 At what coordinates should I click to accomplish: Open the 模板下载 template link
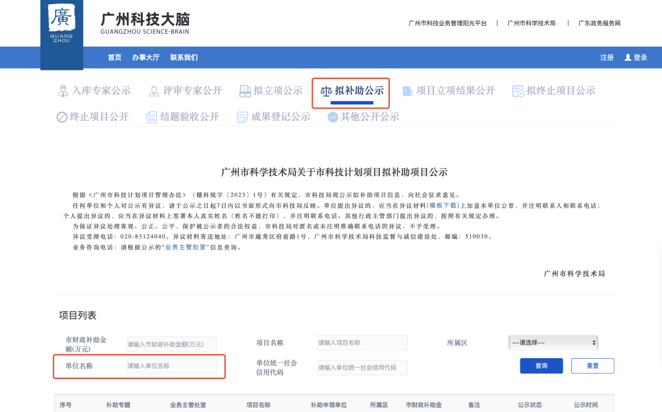coord(443,206)
